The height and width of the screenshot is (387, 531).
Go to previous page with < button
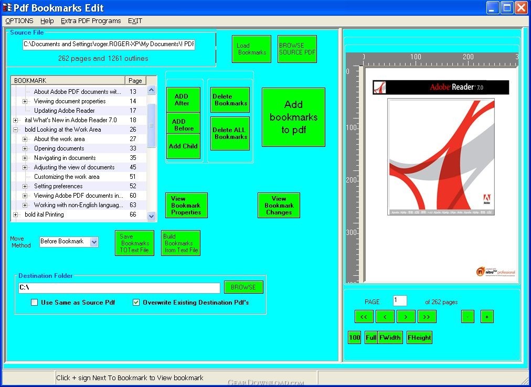pyautogui.click(x=385, y=317)
